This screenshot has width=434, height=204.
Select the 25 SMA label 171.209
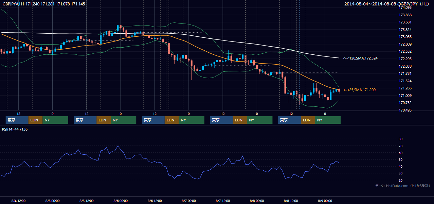[x=359, y=90]
